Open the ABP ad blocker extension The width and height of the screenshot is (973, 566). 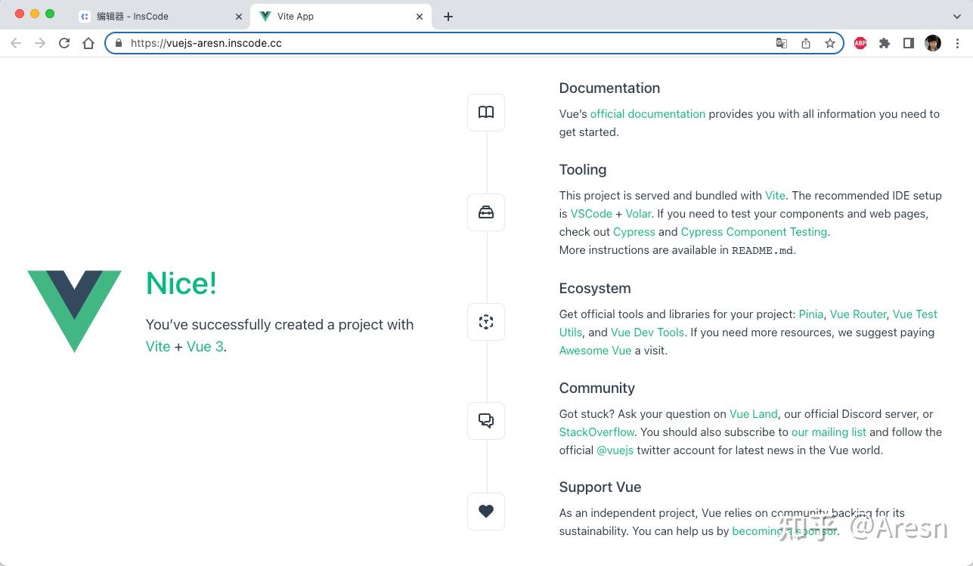point(860,44)
